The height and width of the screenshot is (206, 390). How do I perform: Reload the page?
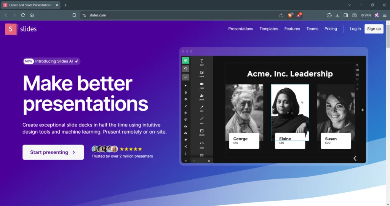point(23,15)
